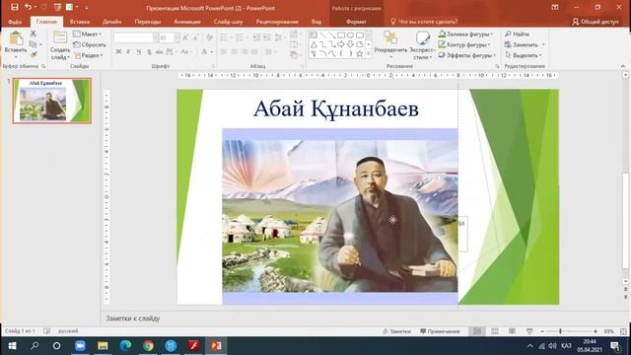Viewport: 631px width, 355px height.
Task: Select the Format Painter brush icon
Action: pyautogui.click(x=33, y=54)
